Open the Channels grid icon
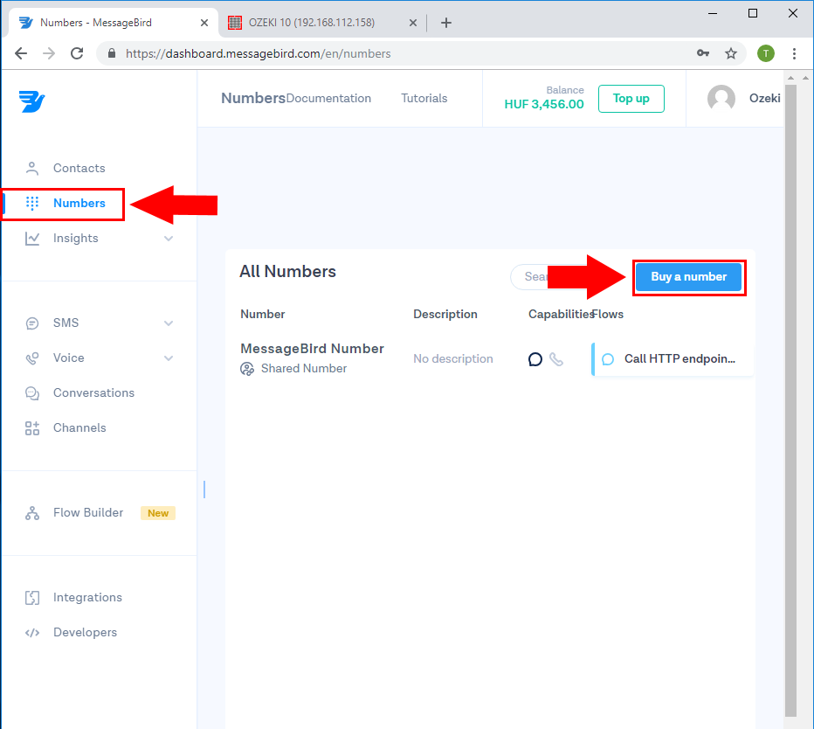Image resolution: width=814 pixels, height=729 pixels. click(32, 428)
